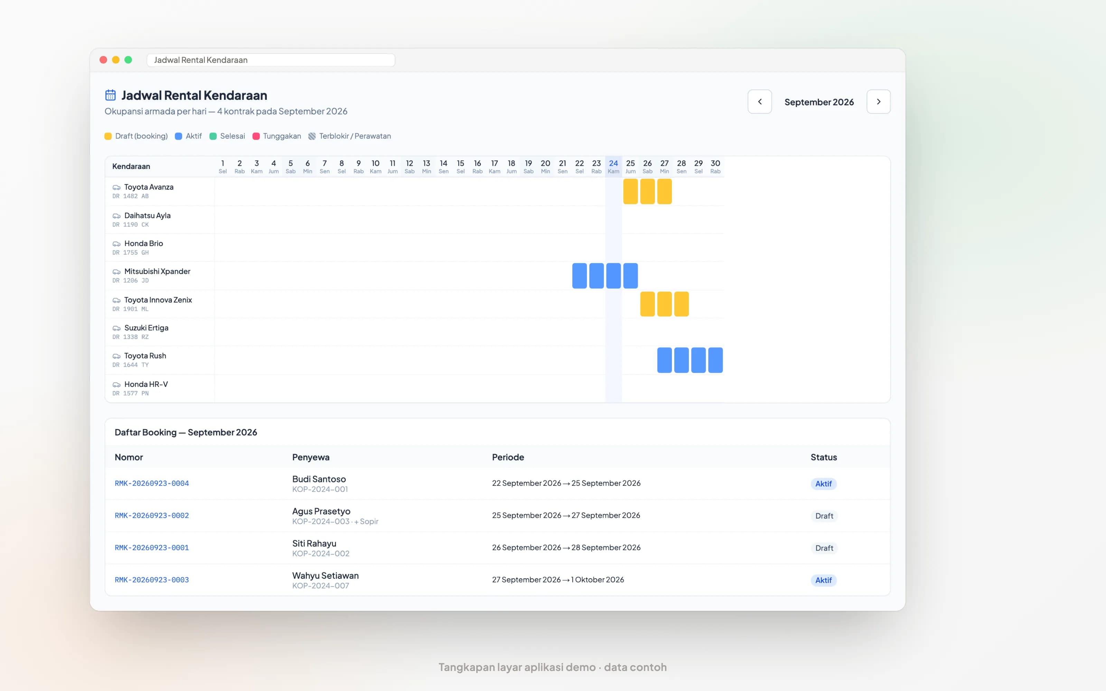Click day 15 Sel column header
This screenshot has width=1106, height=691.
click(x=460, y=166)
